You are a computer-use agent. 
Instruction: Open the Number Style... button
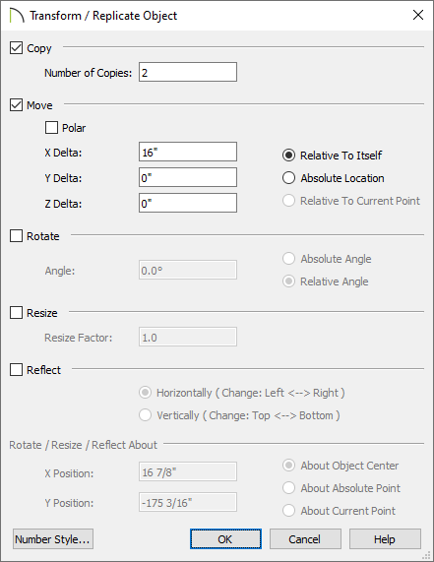tap(53, 538)
